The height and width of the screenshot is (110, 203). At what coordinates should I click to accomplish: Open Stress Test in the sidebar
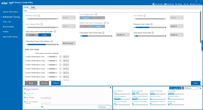pyautogui.click(x=7, y=22)
